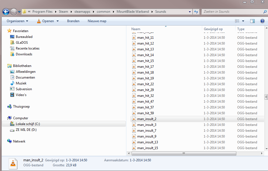Select file man_insult_3
Image resolution: width=268 pixels, height=171 pixels.
(x=147, y=125)
